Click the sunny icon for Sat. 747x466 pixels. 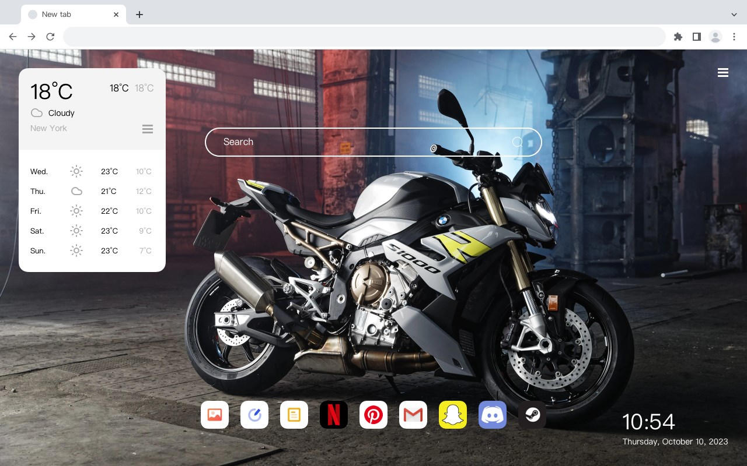point(76,231)
